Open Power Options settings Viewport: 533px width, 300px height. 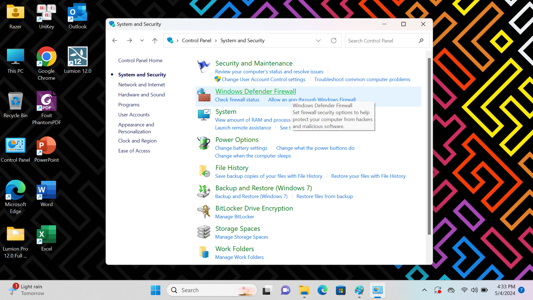tap(237, 139)
